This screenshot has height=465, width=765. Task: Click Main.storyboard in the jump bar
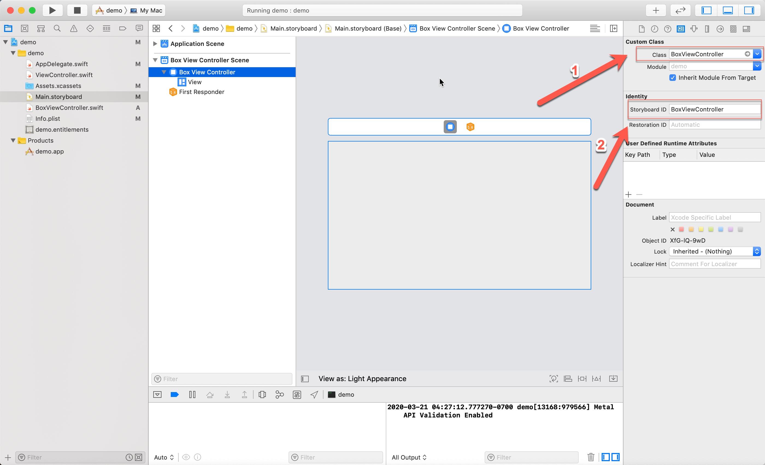(293, 29)
